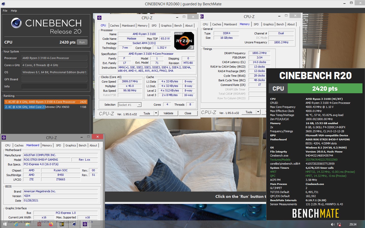
Task: Click the Cinebench app icon in title bar
Action: coord(3,4)
